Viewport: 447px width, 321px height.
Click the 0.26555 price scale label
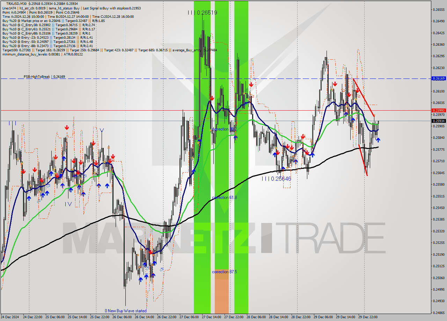click(x=439, y=9)
